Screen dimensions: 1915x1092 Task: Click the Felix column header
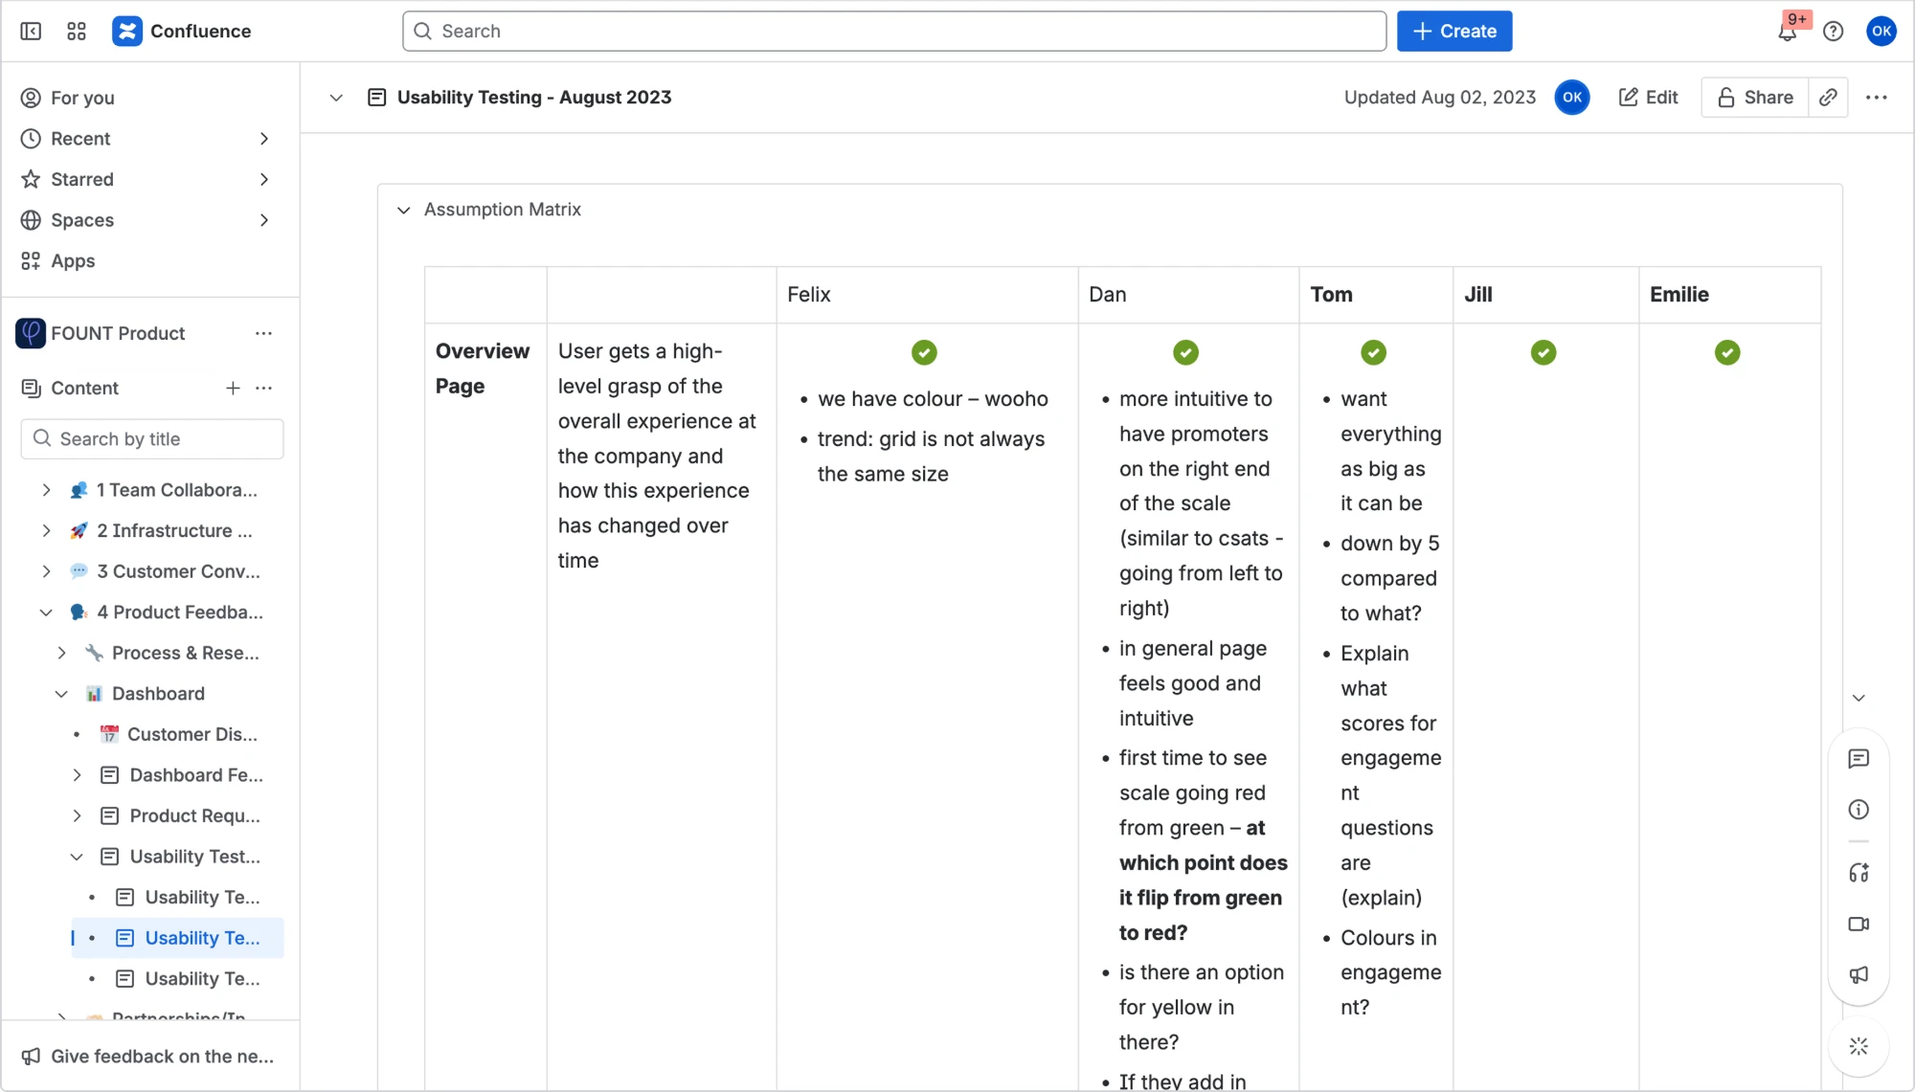click(927, 295)
